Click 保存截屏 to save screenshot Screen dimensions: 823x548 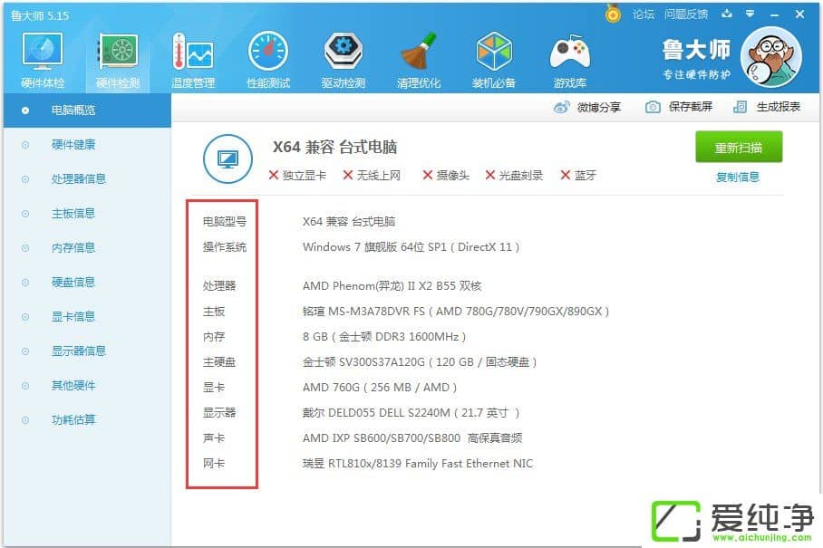point(679,107)
